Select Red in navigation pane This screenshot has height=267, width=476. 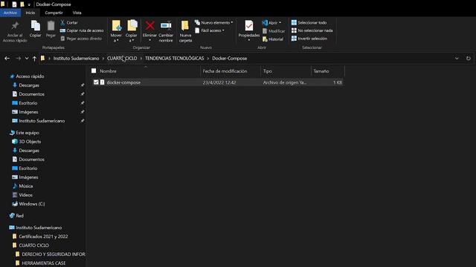20,216
